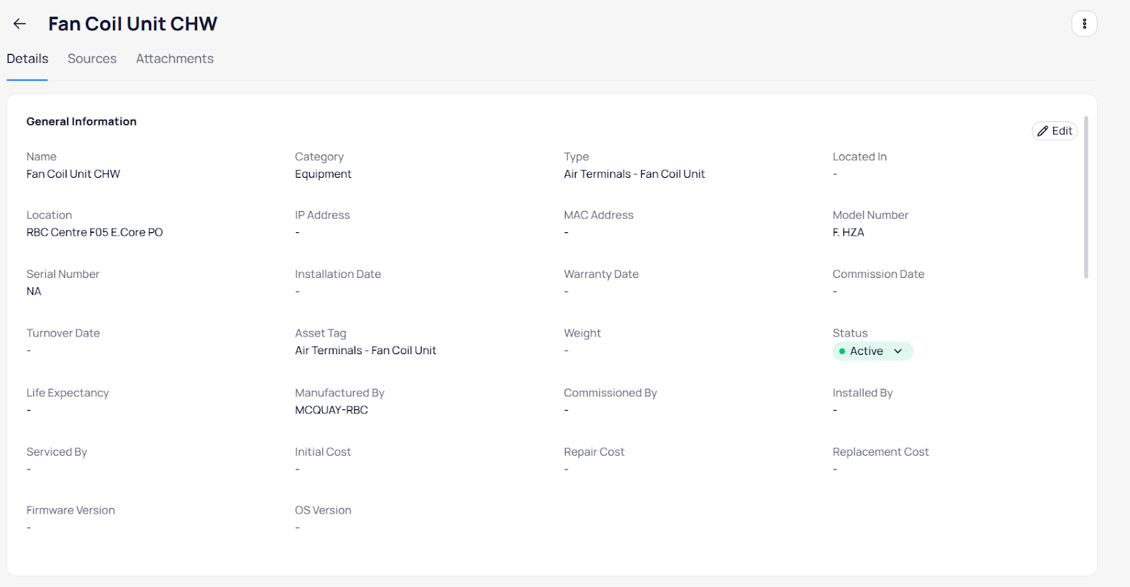Click the vertical scrollbar in the details panel

coord(1086,198)
